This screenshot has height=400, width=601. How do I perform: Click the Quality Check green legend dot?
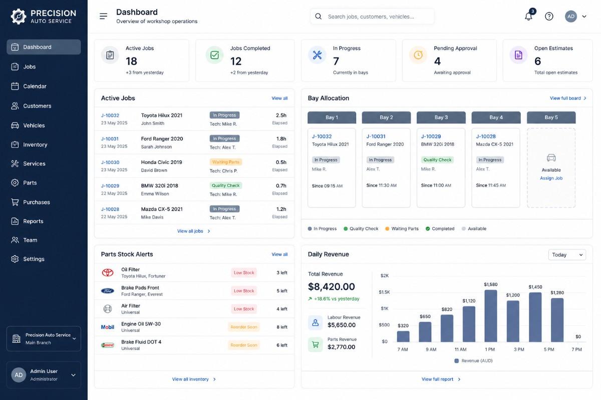(346, 229)
